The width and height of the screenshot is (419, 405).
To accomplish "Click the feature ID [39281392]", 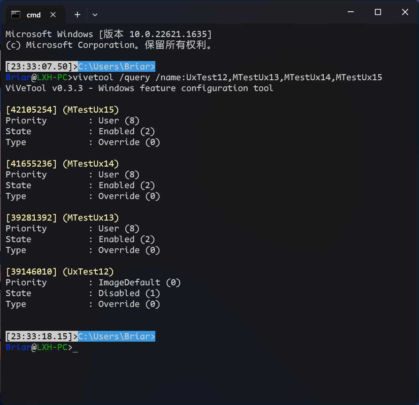I will [31, 218].
